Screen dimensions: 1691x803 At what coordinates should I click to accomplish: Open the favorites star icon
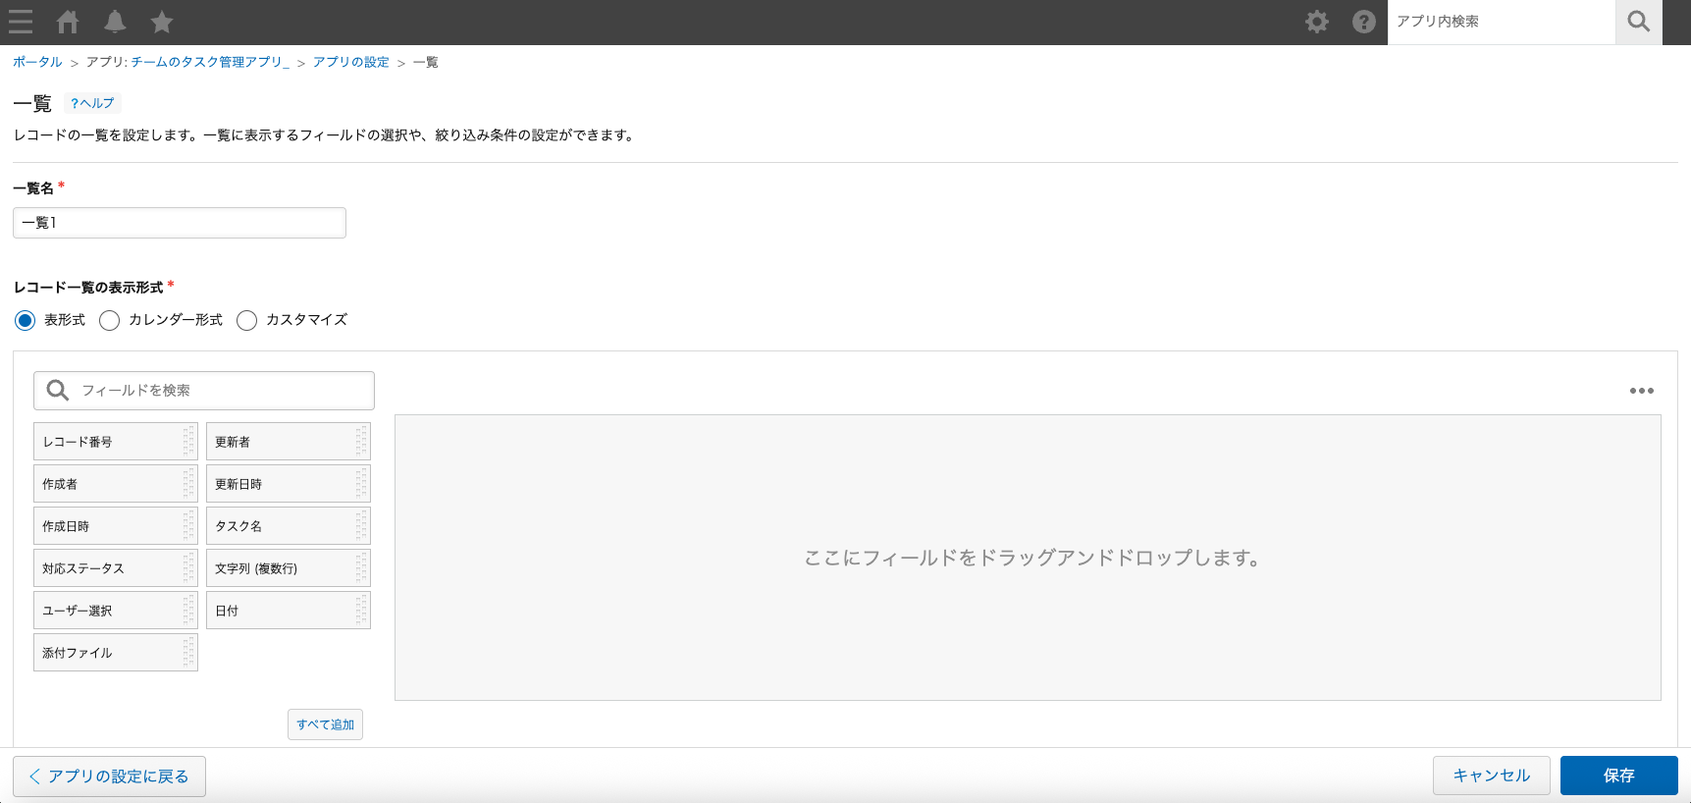tap(162, 22)
